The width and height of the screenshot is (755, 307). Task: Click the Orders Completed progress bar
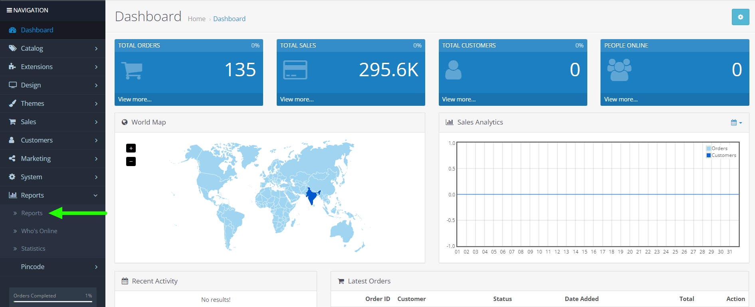(x=53, y=301)
